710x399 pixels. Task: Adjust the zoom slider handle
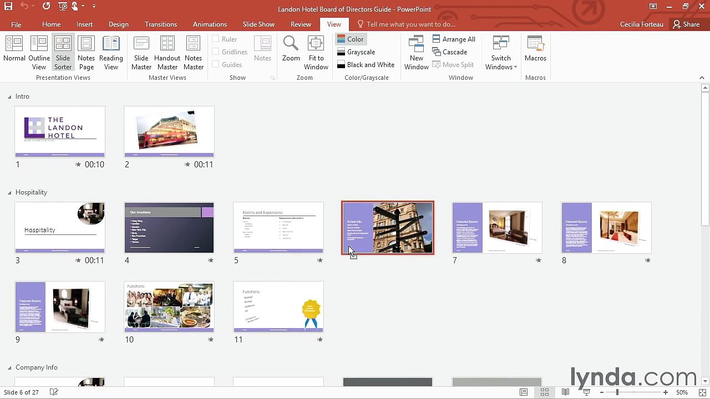click(617, 392)
